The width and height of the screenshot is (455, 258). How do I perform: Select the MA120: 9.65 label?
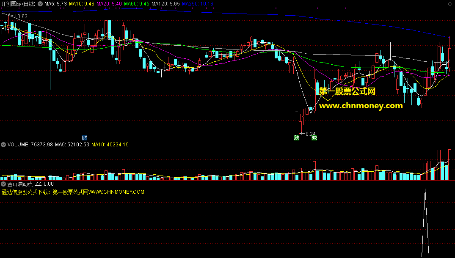click(x=165, y=4)
